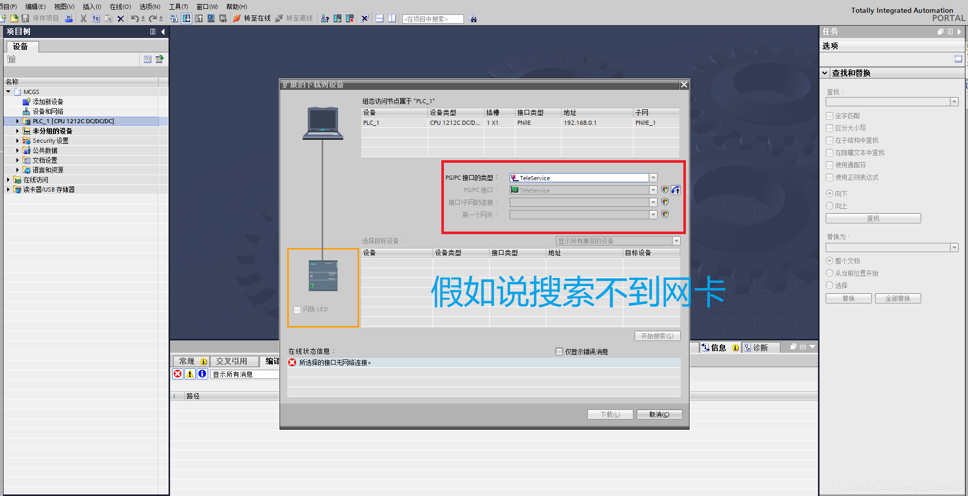
Task: Click the print icon in toolbar
Action: tap(68, 18)
